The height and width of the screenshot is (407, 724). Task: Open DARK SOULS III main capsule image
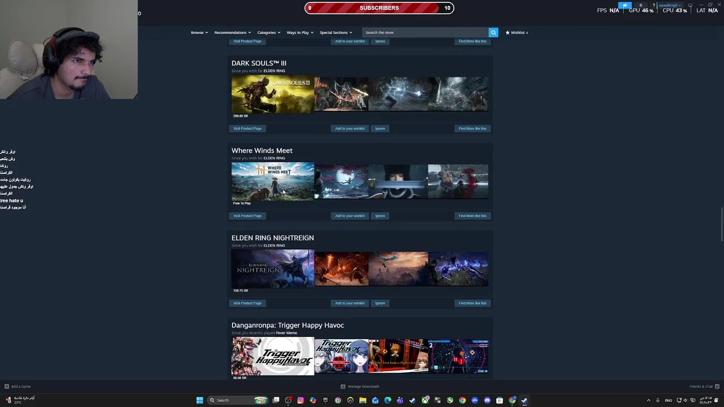273,94
